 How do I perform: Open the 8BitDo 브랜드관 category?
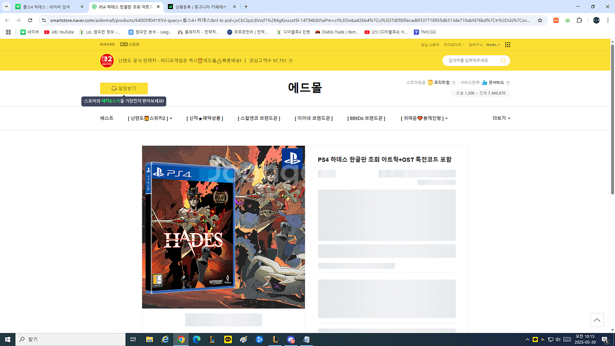coord(366,118)
